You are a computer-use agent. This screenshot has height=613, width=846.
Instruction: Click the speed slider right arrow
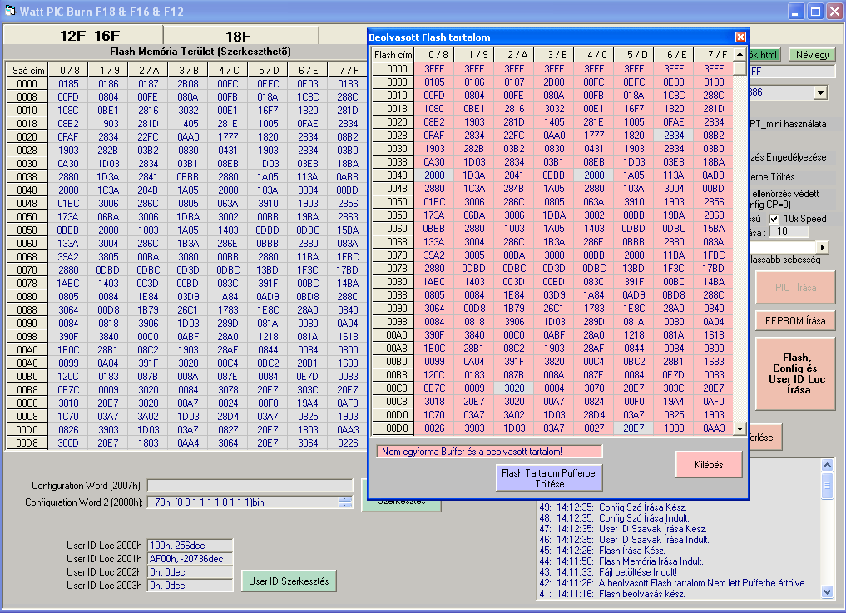822,247
